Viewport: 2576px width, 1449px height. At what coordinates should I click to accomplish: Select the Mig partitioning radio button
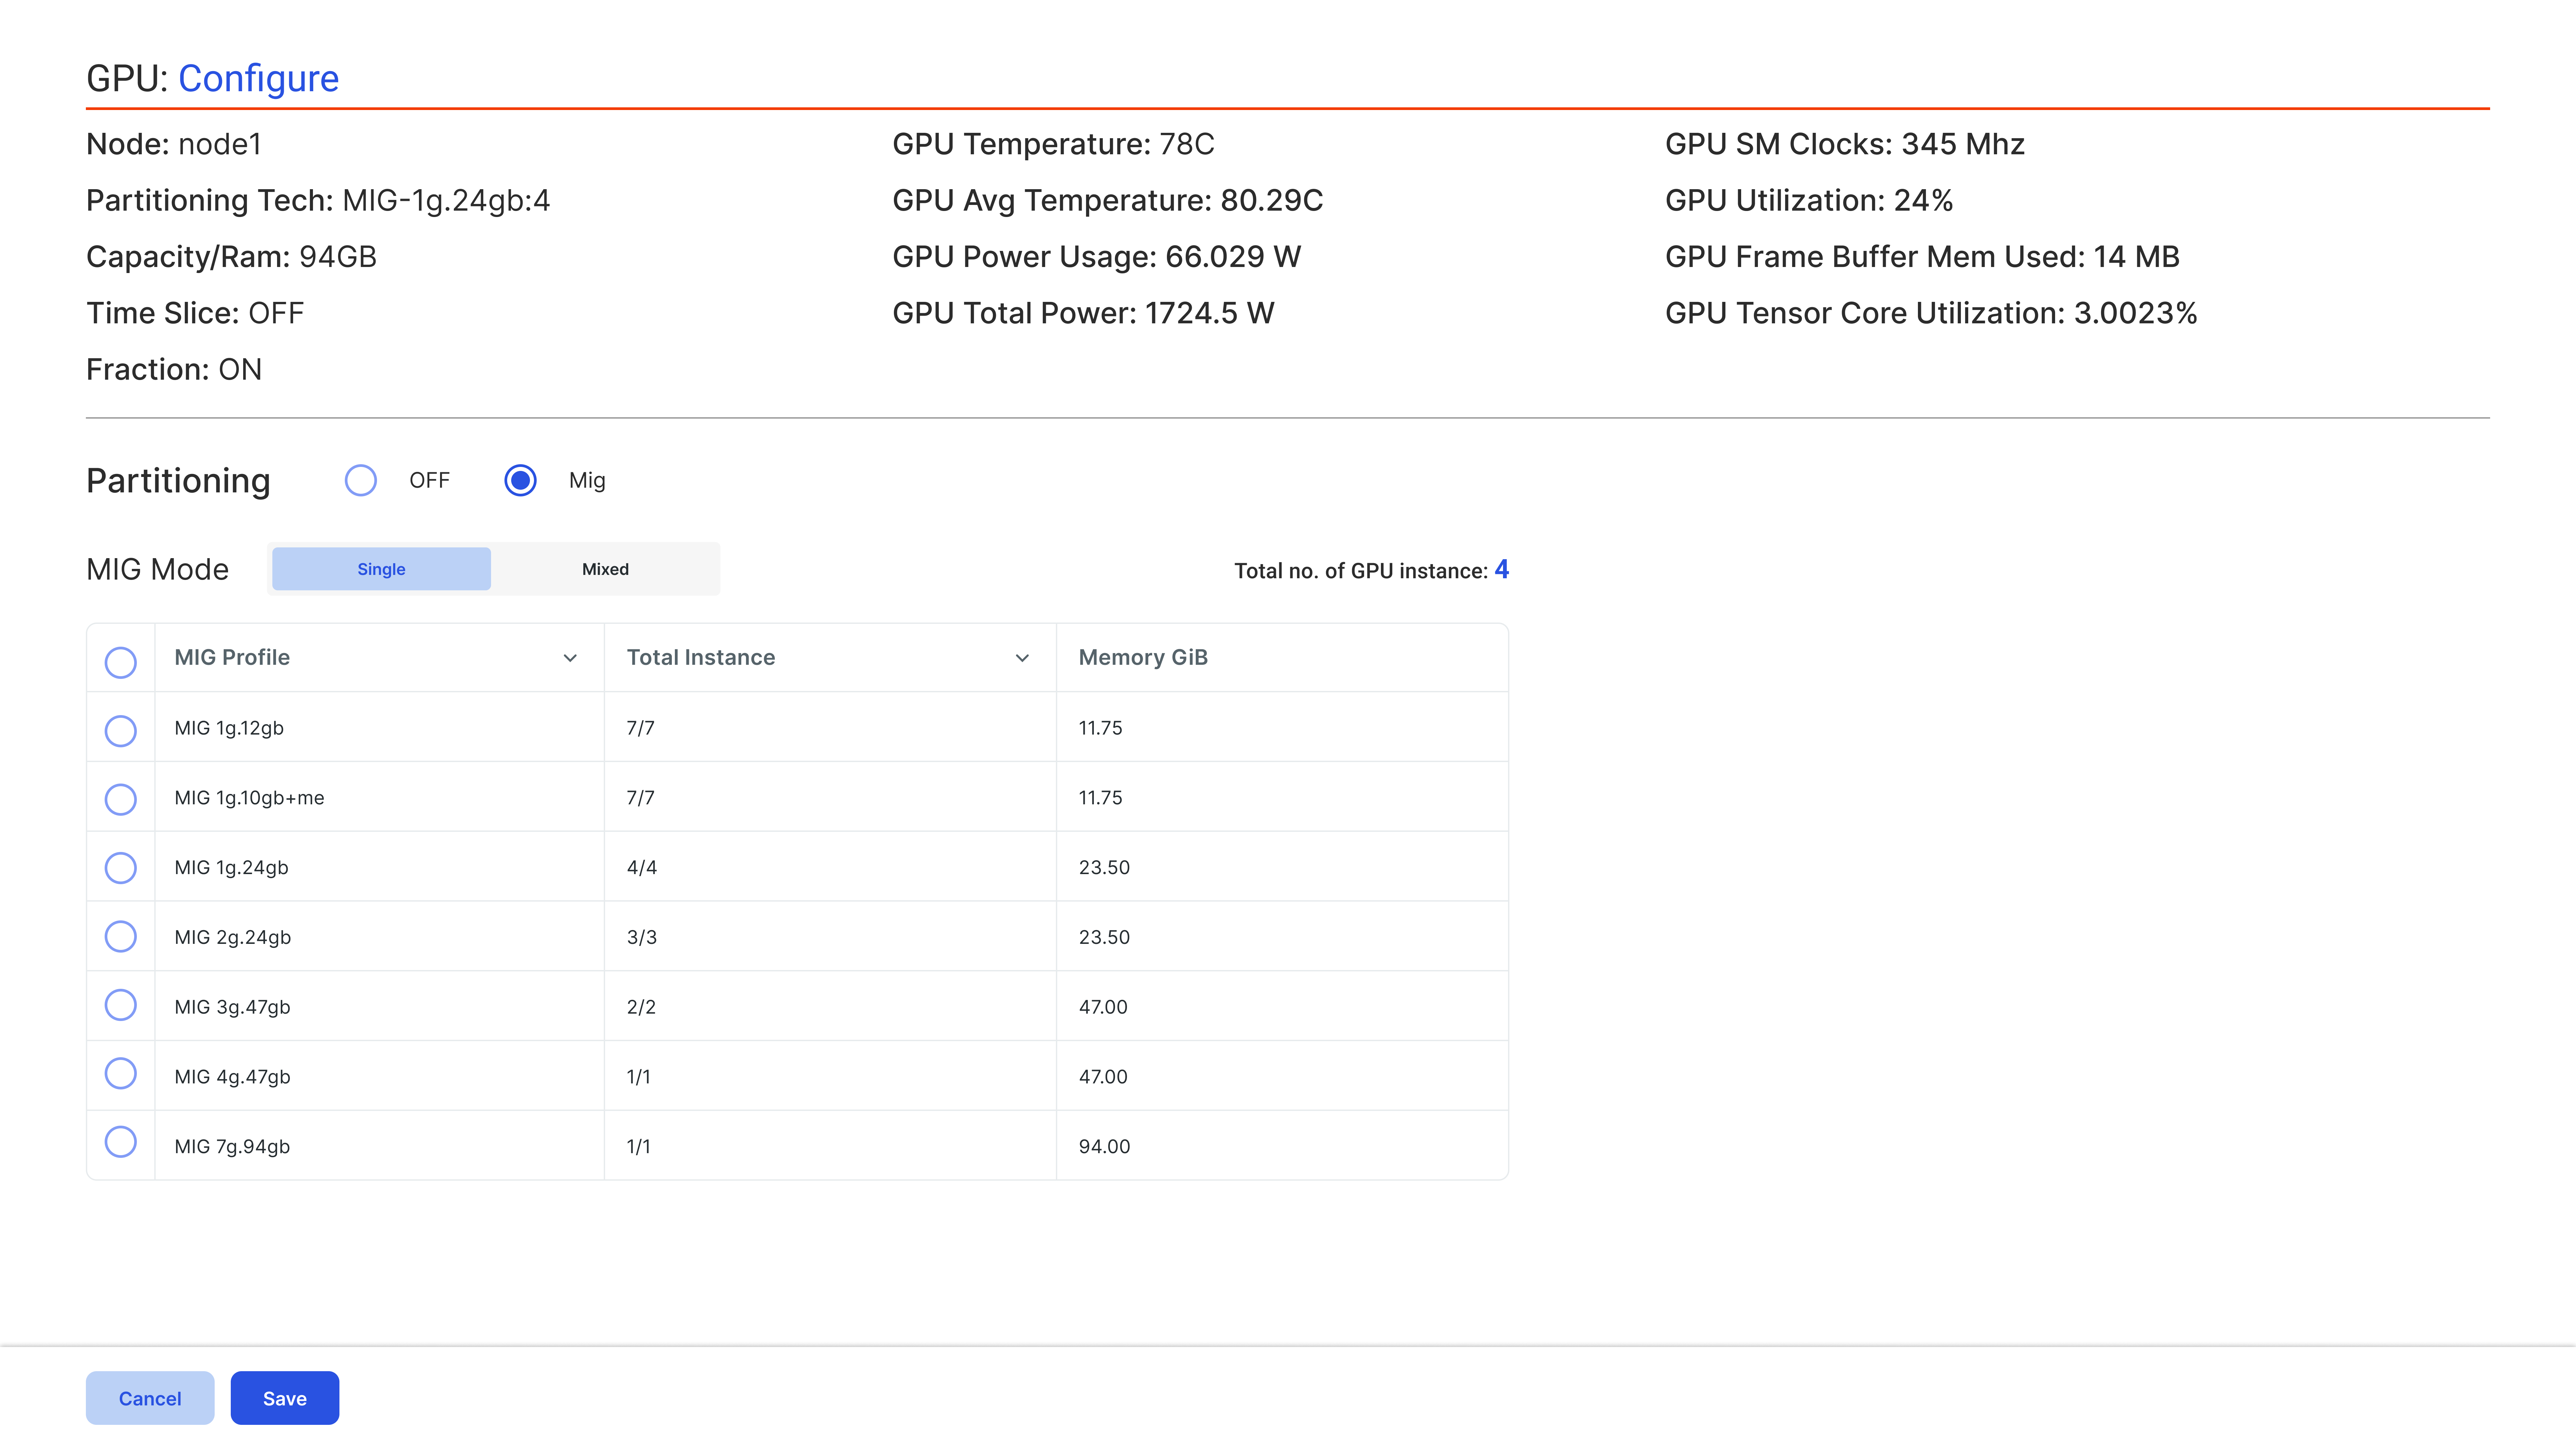(520, 480)
